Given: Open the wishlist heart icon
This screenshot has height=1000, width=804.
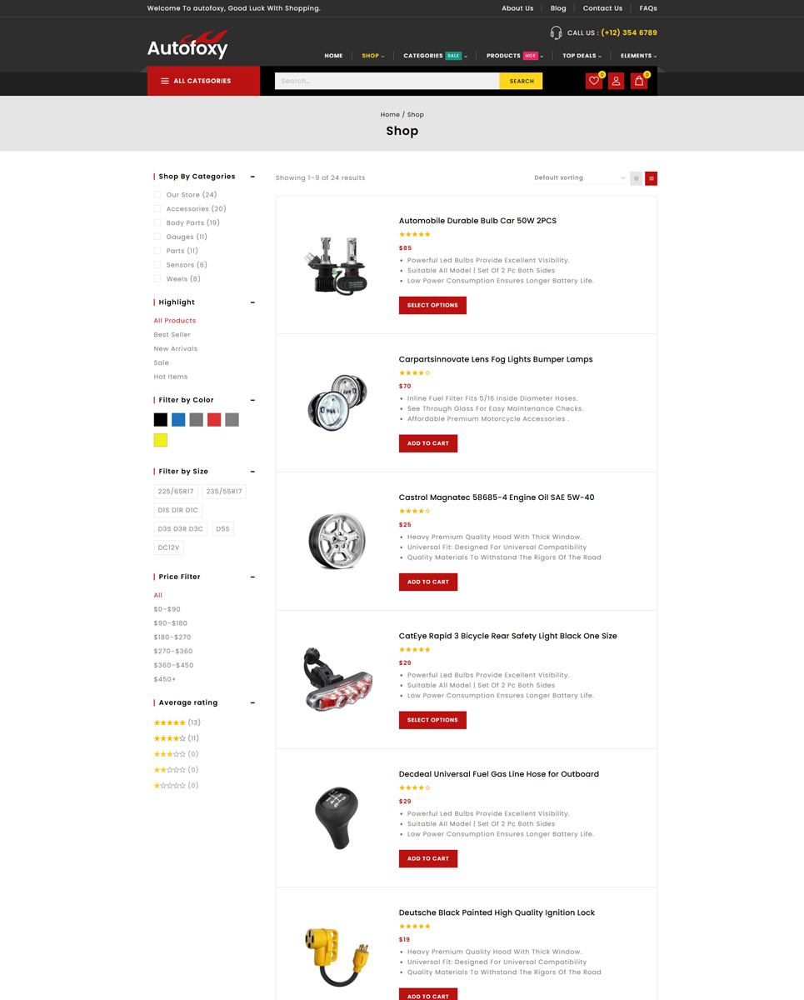Looking at the screenshot, I should pos(594,81).
